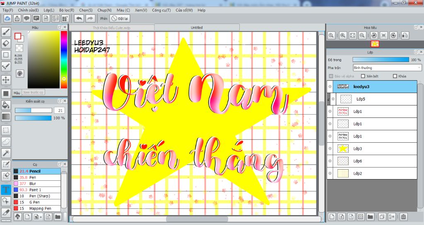Screen dimensions: 424x225
Task: Open the Bộ lọc(R) menu
Action: [67, 10]
